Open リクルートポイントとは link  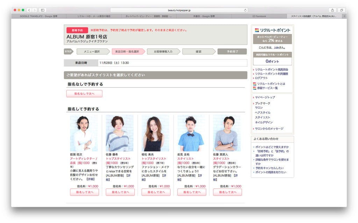[271, 84]
